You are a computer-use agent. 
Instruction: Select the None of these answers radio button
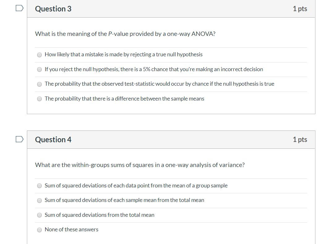39,230
